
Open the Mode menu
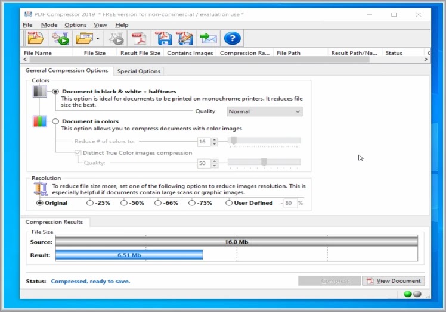click(x=49, y=25)
